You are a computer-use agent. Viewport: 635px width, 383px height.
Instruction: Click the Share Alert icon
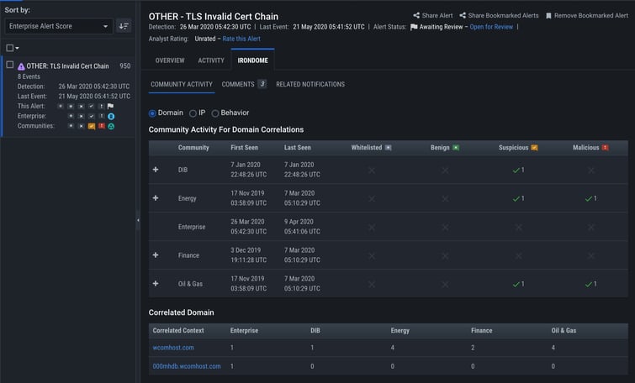coord(416,15)
